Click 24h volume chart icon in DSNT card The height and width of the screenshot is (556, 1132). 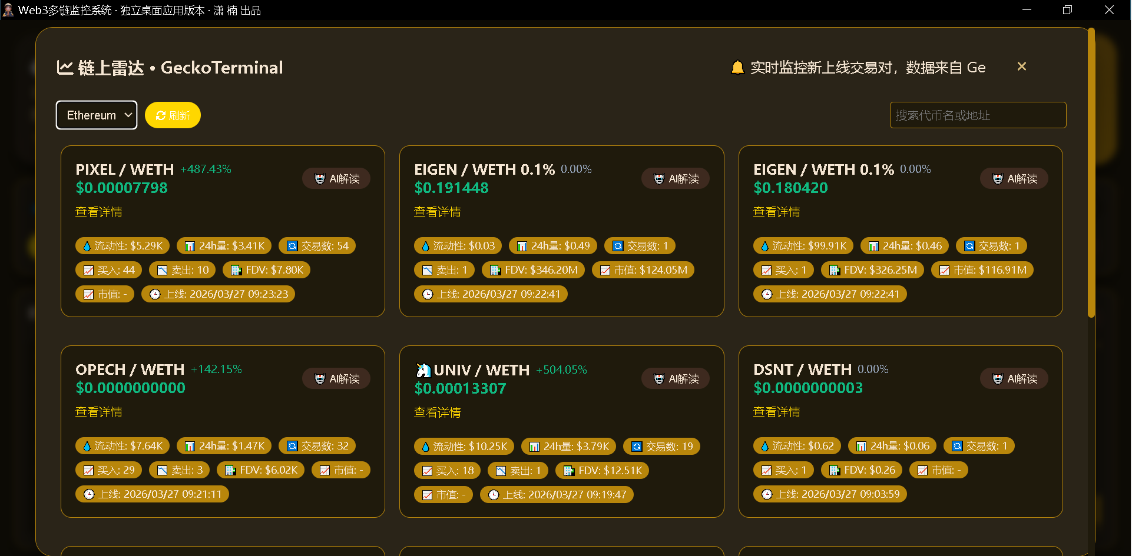coord(861,446)
